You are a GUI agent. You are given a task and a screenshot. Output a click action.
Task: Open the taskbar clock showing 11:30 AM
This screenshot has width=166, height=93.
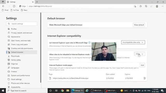[x=155, y=91]
